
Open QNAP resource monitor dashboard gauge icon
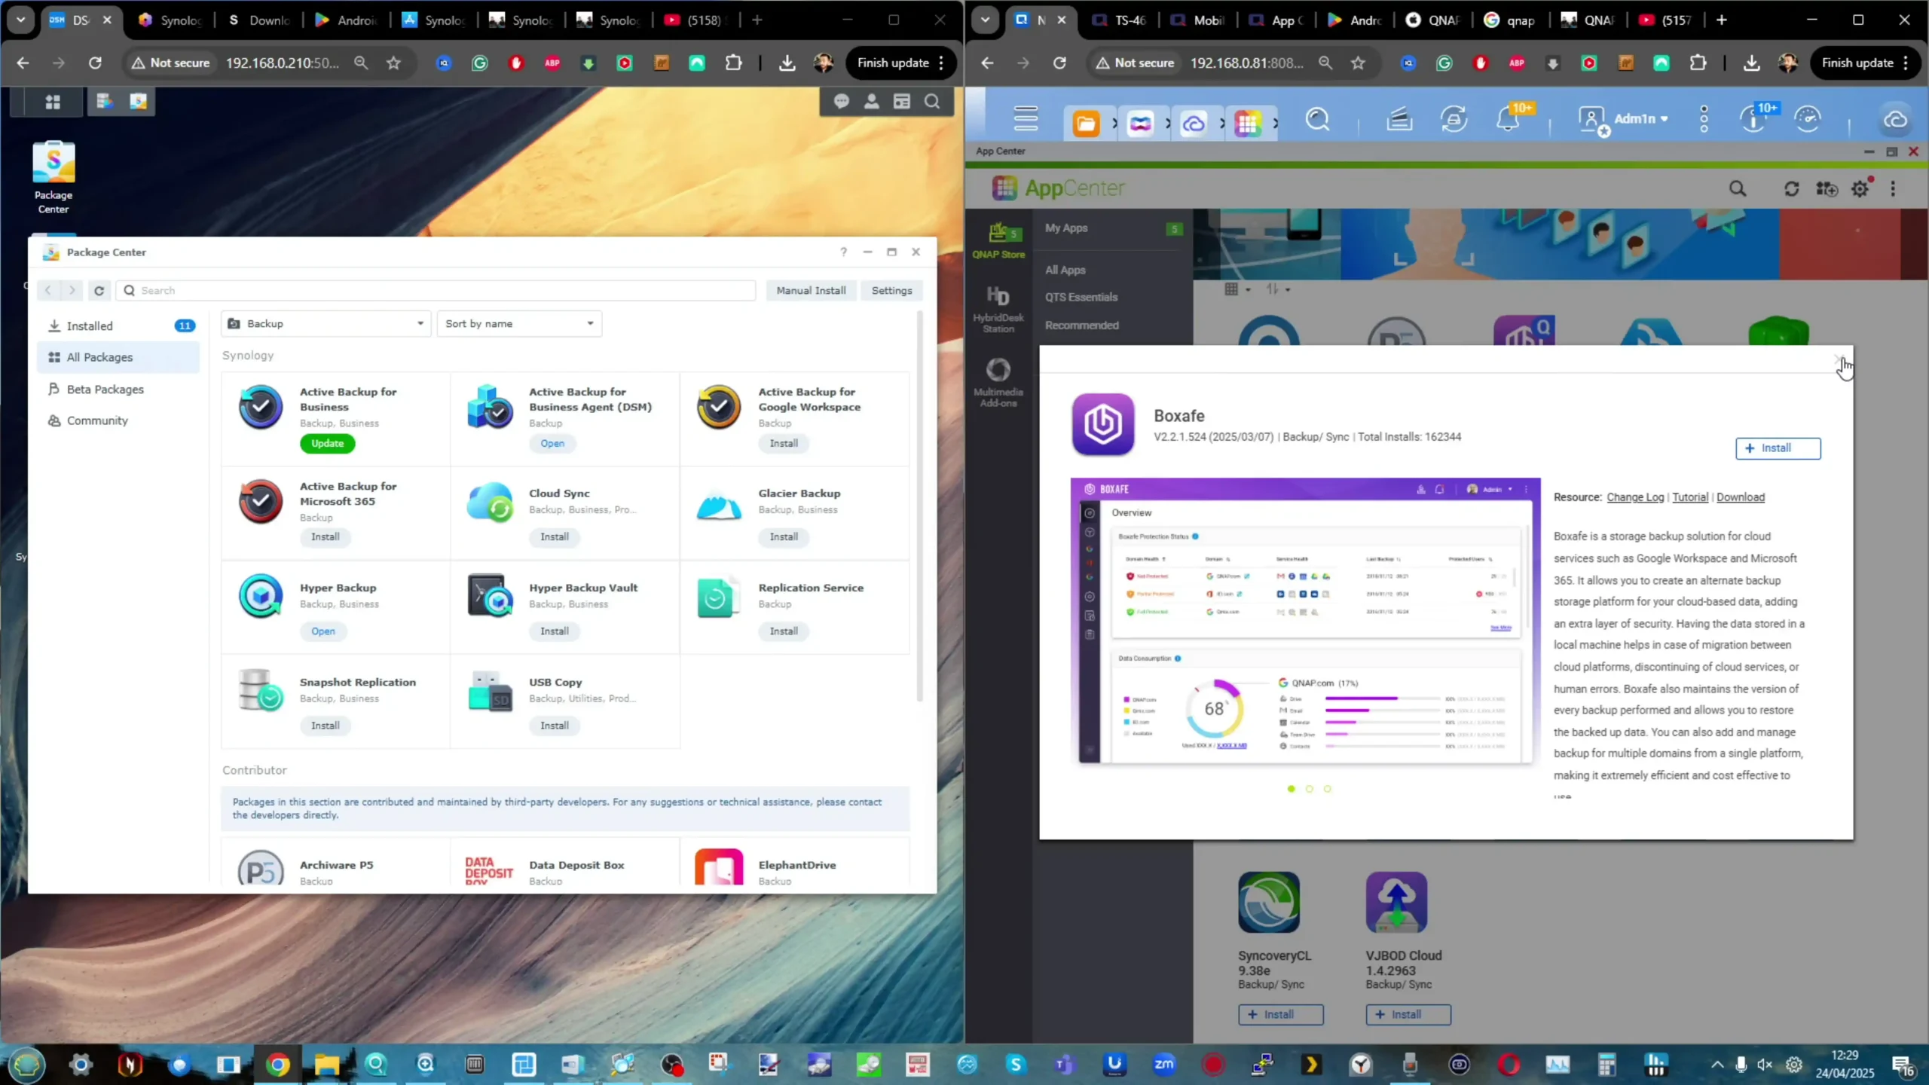click(x=1808, y=120)
